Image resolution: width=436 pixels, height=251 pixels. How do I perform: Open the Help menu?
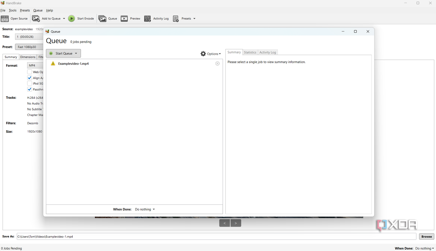49,10
